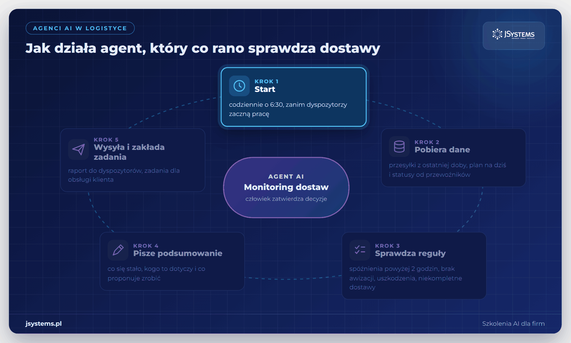Click the Monitoring dostaw central pill
Viewport: 571px width, 343px height.
(x=286, y=188)
